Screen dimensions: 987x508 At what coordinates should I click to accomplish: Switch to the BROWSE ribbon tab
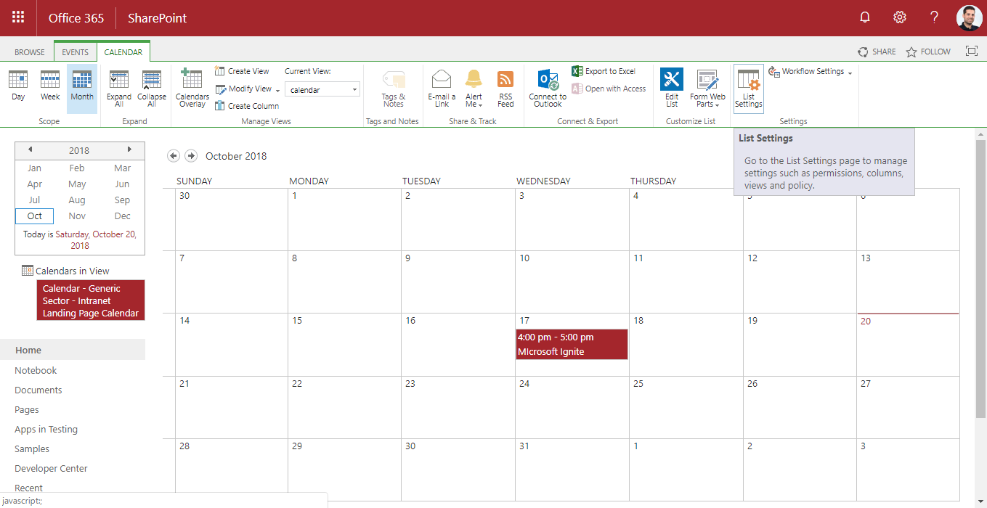click(30, 52)
